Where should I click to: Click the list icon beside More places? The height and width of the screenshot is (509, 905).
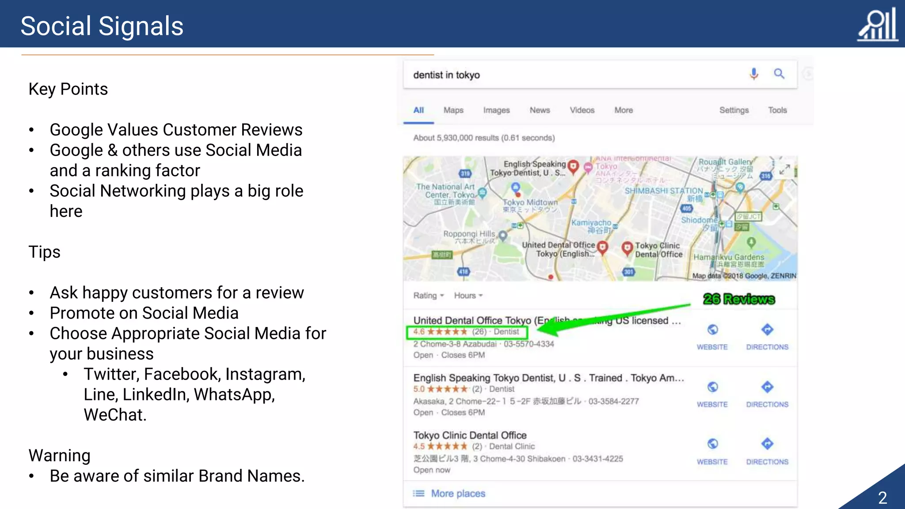418,494
